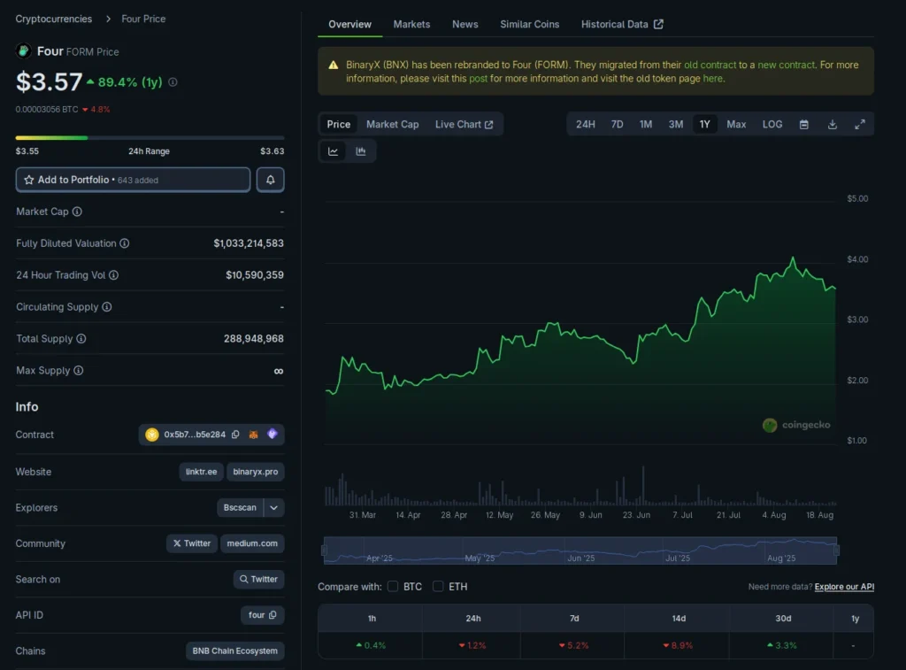Click the 14d 8.9% table cell
Image resolution: width=906 pixels, height=670 pixels.
tap(678, 645)
